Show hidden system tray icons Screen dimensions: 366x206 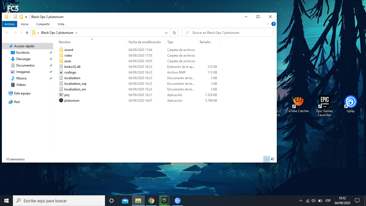(301, 201)
